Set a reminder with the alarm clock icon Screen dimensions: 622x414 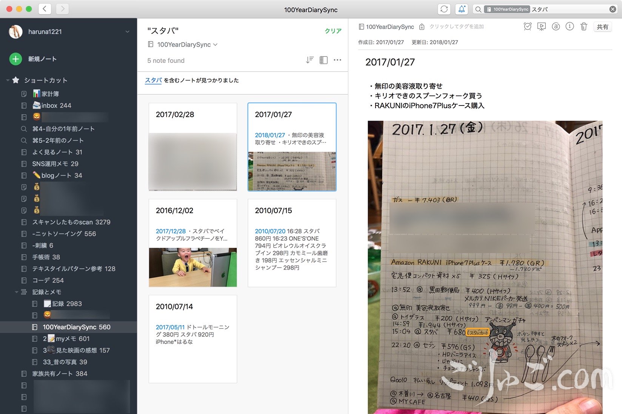click(x=527, y=26)
